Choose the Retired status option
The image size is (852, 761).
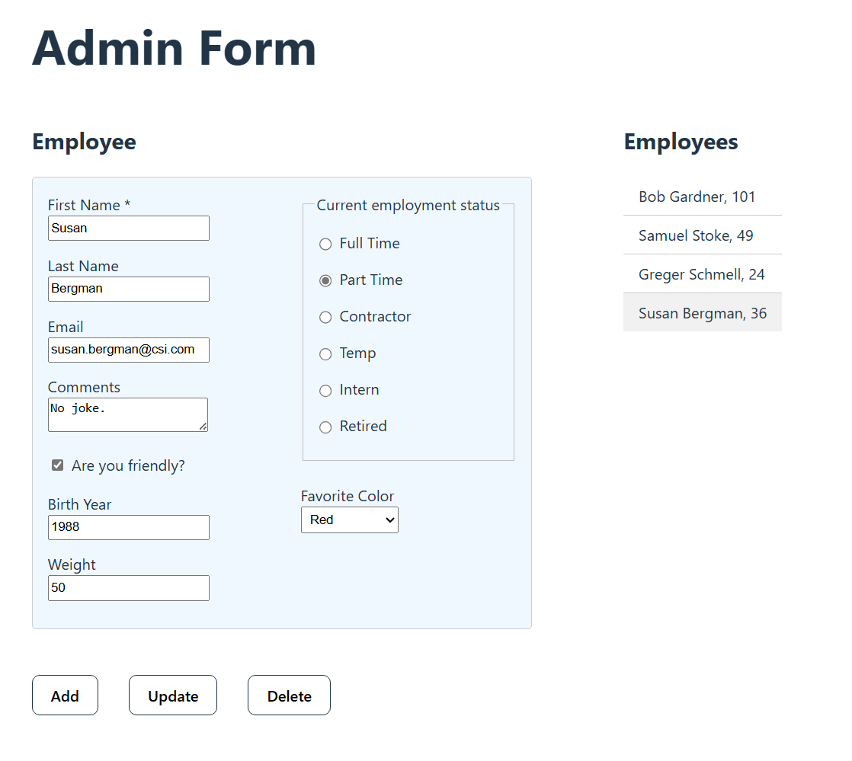(x=325, y=427)
